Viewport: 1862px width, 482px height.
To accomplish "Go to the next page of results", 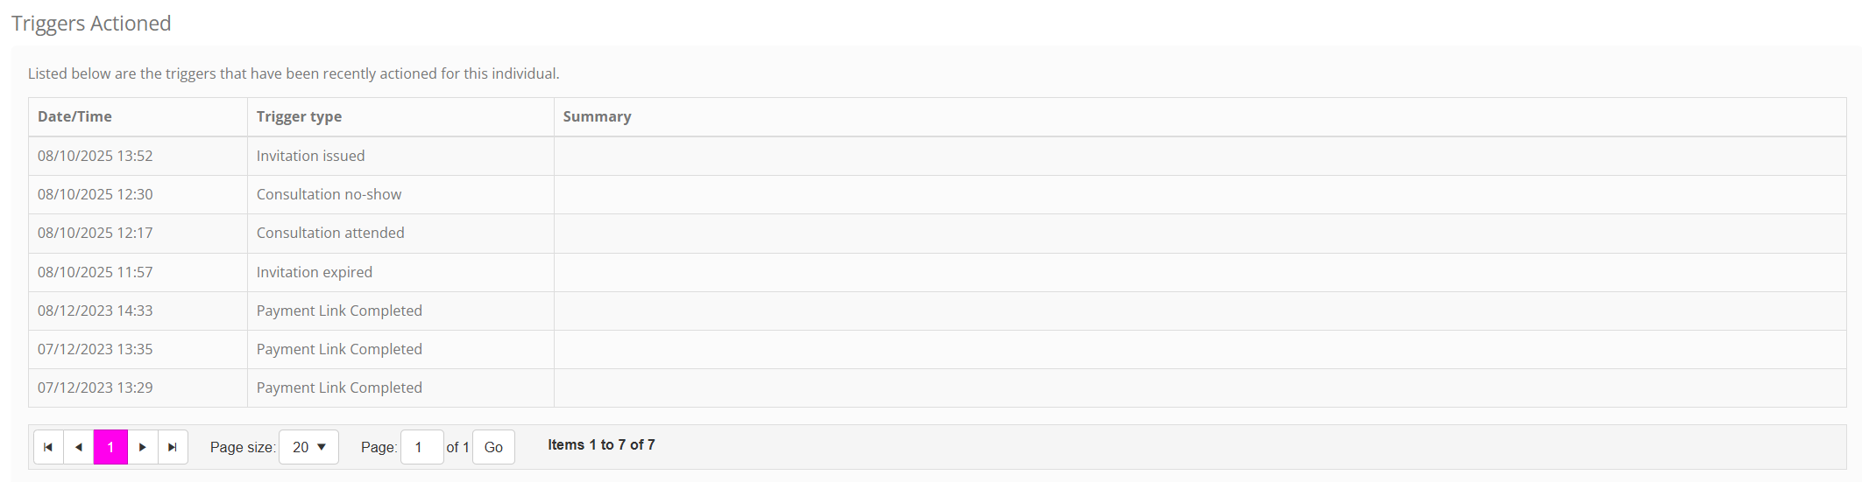I will tap(143, 447).
